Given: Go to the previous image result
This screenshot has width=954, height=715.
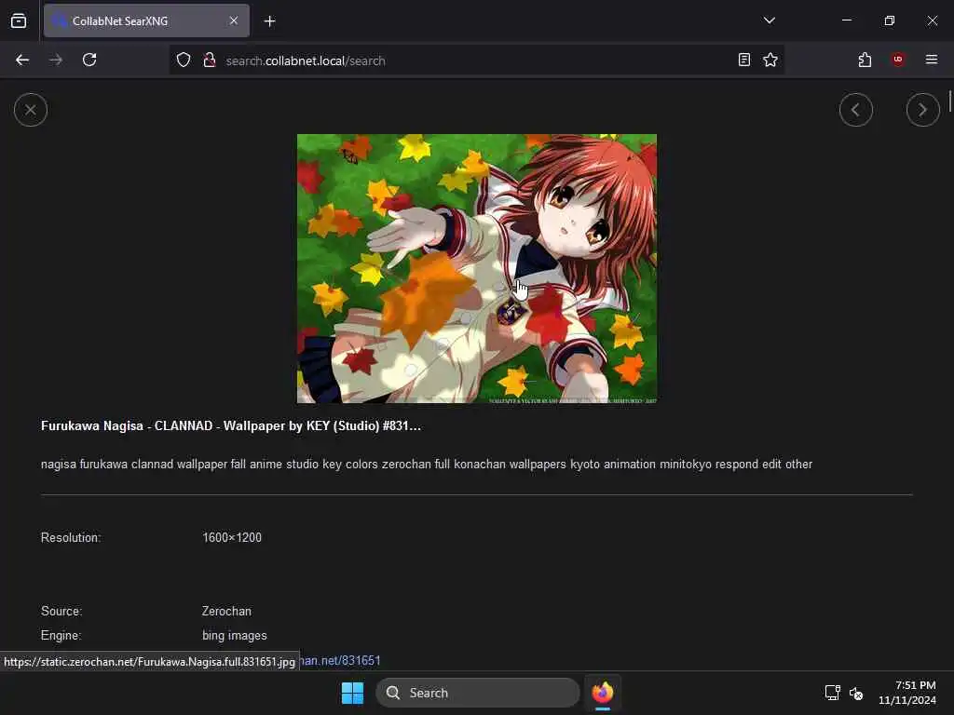Looking at the screenshot, I should [855, 110].
